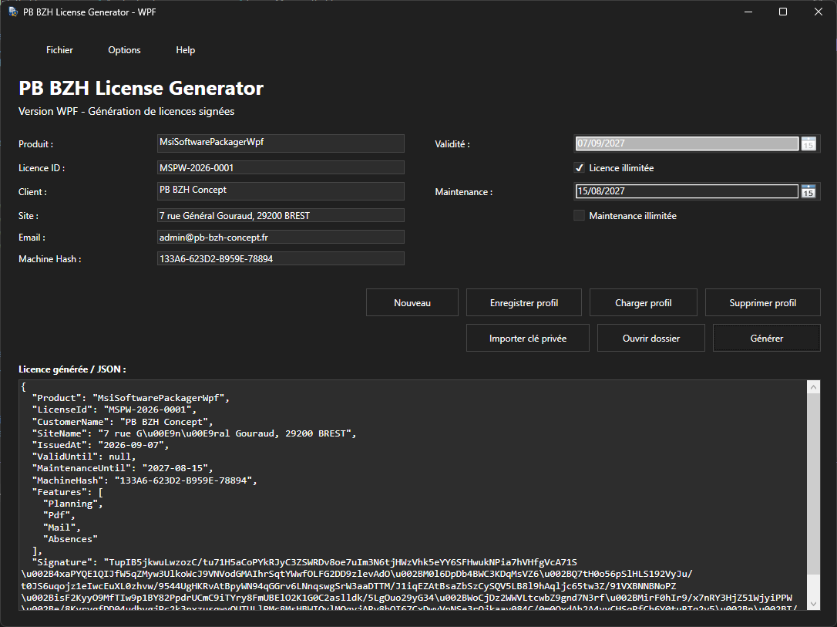
Task: Open the Maintenance calendar picker icon
Action: (808, 191)
